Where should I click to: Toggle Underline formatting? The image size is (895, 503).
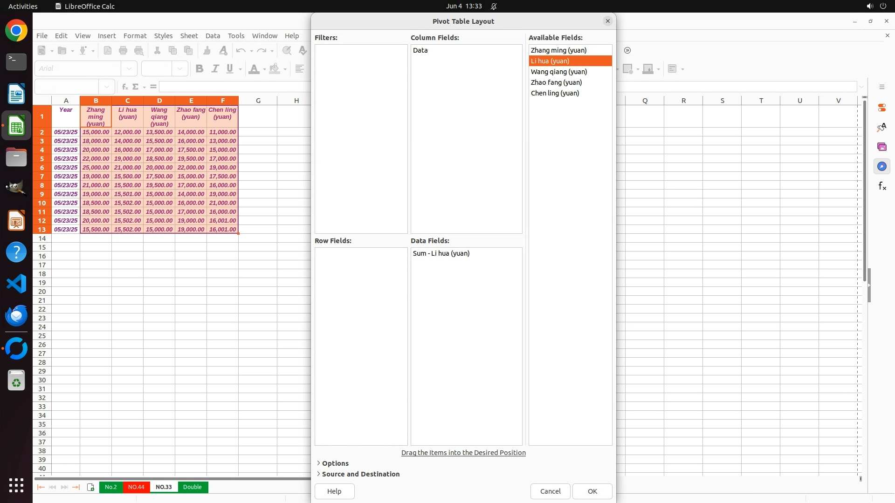coord(230,69)
